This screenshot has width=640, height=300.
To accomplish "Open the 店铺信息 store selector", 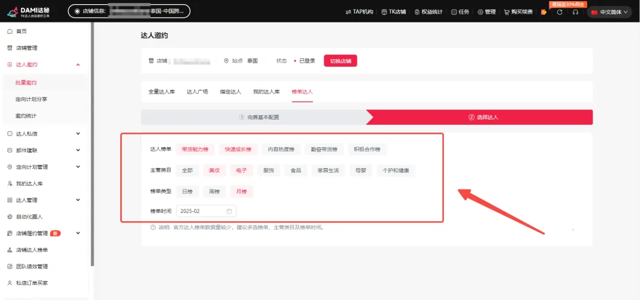I will click(x=129, y=11).
